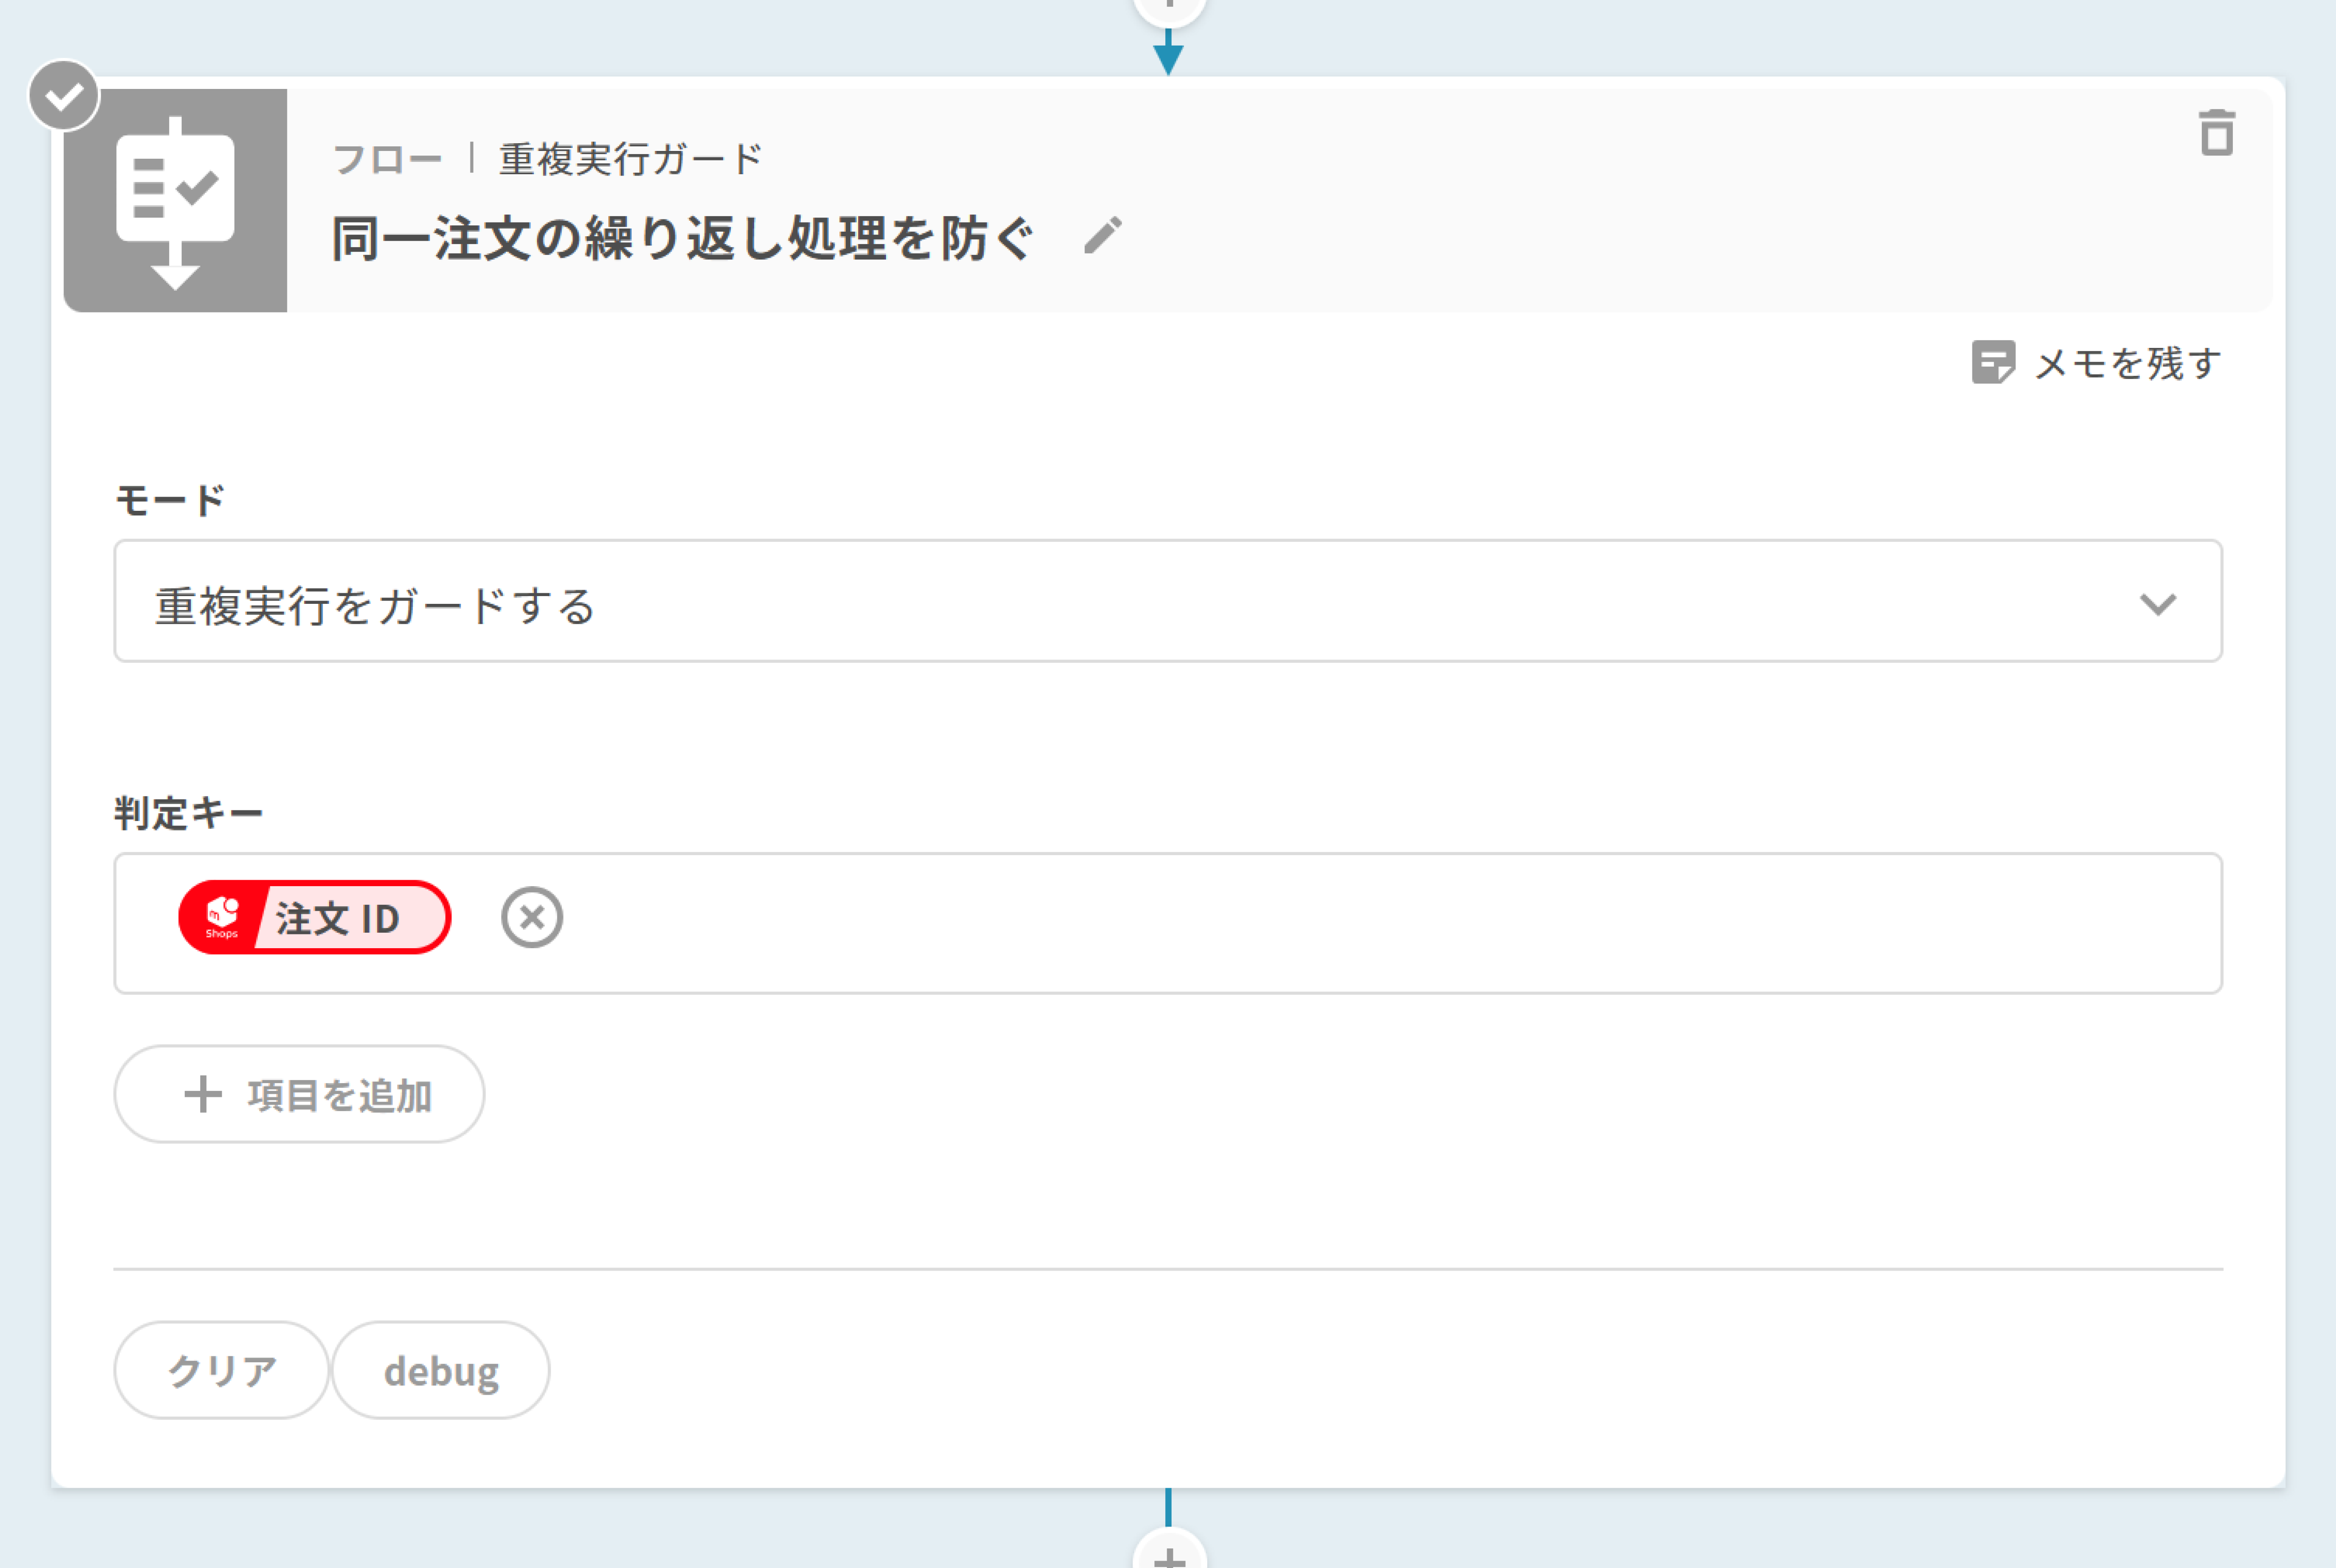Click the gray duplicate-guard step icon
The height and width of the screenshot is (1568, 2336).
(x=176, y=201)
